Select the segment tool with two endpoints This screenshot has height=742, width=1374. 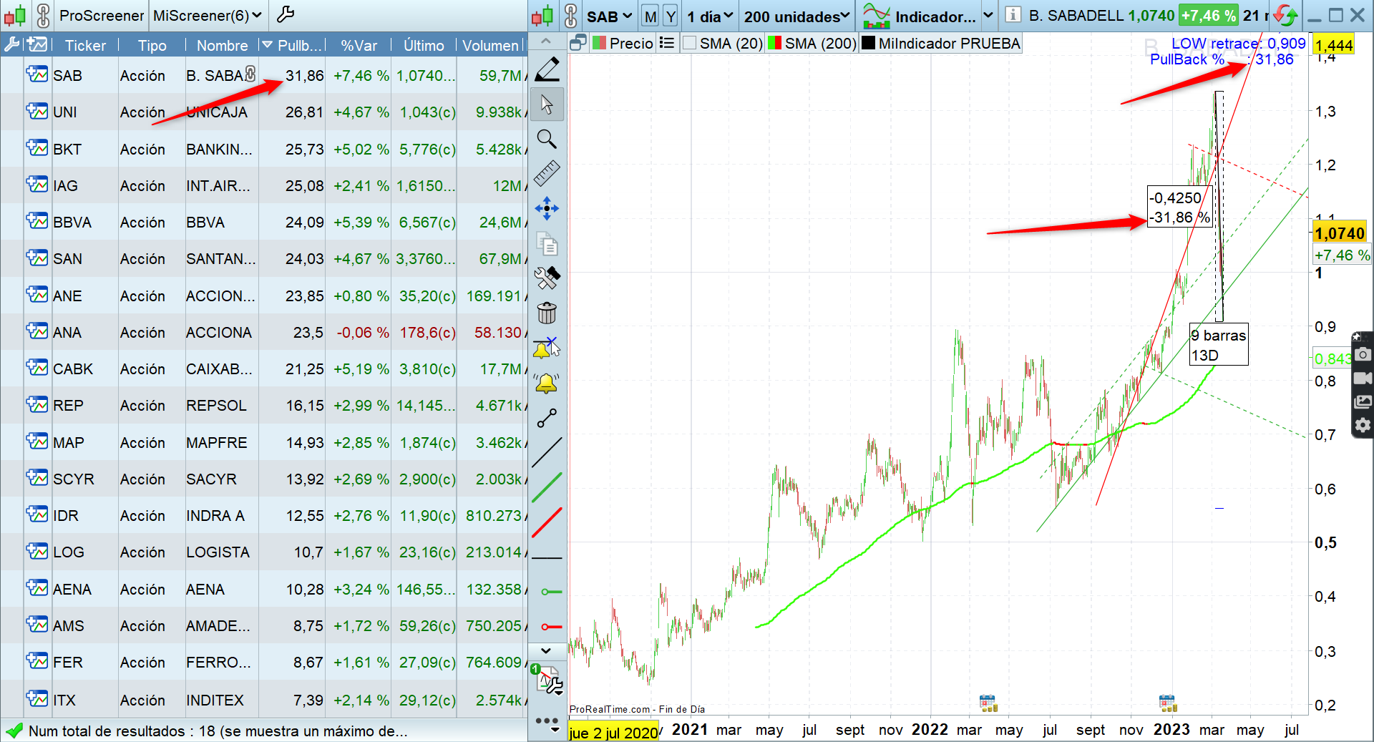547,418
